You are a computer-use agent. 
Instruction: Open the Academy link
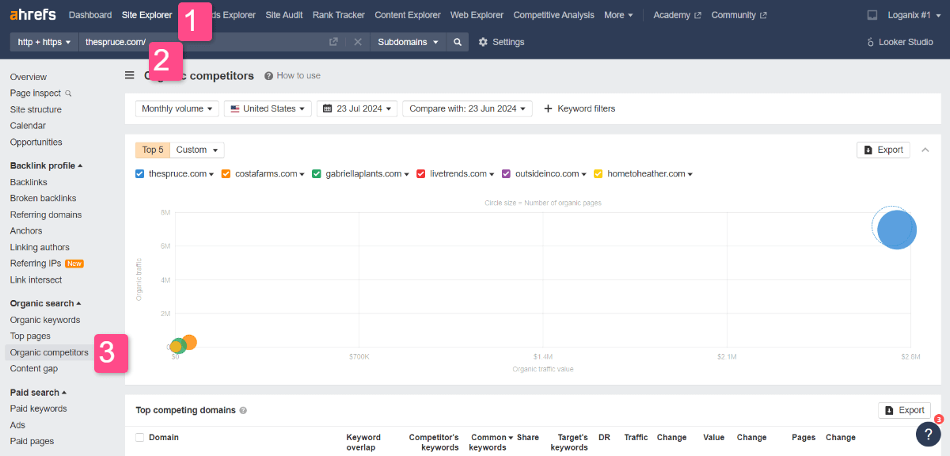(677, 15)
